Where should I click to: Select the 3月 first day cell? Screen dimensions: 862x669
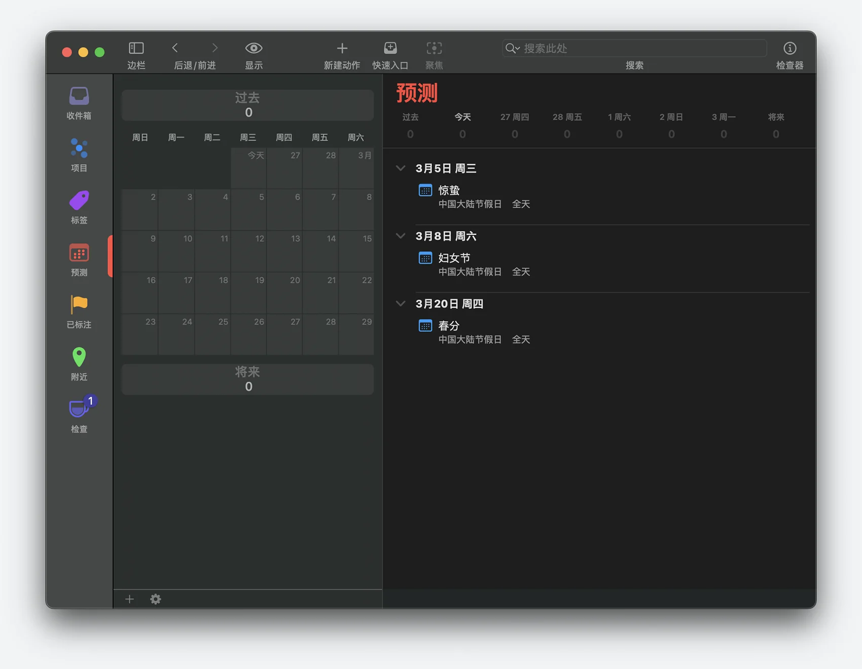click(x=356, y=168)
